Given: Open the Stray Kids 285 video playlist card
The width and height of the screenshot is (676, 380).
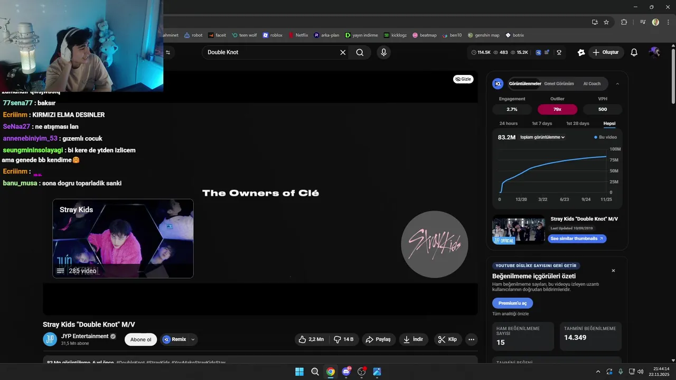Looking at the screenshot, I should pyautogui.click(x=123, y=239).
